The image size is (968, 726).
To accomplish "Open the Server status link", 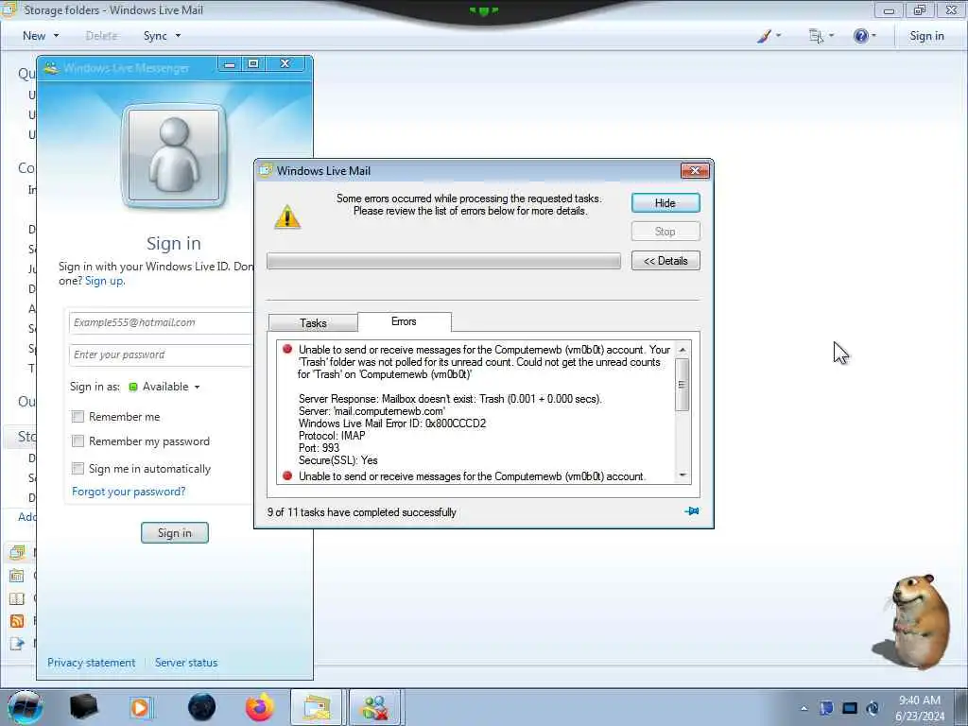I will pyautogui.click(x=186, y=663).
